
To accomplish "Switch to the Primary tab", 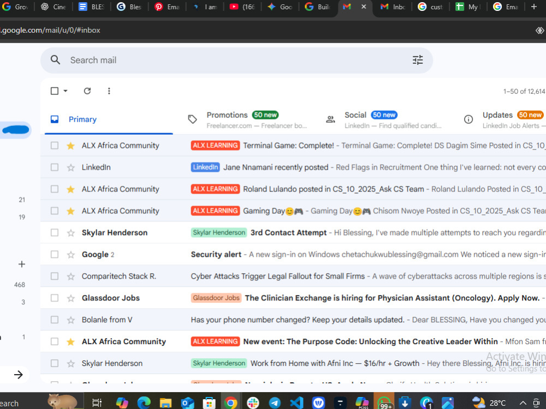I will (109, 119).
